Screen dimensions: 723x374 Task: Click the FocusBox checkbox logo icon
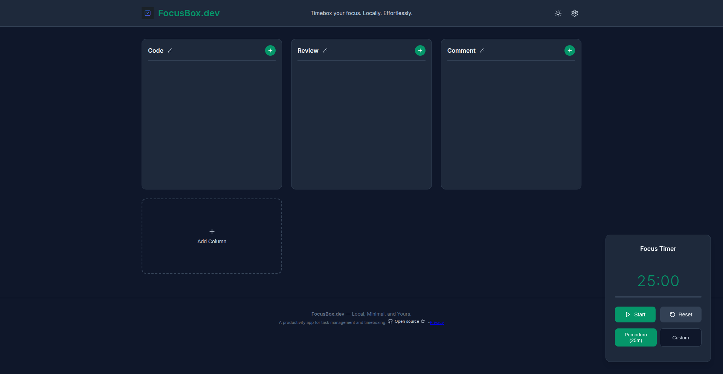pyautogui.click(x=148, y=13)
